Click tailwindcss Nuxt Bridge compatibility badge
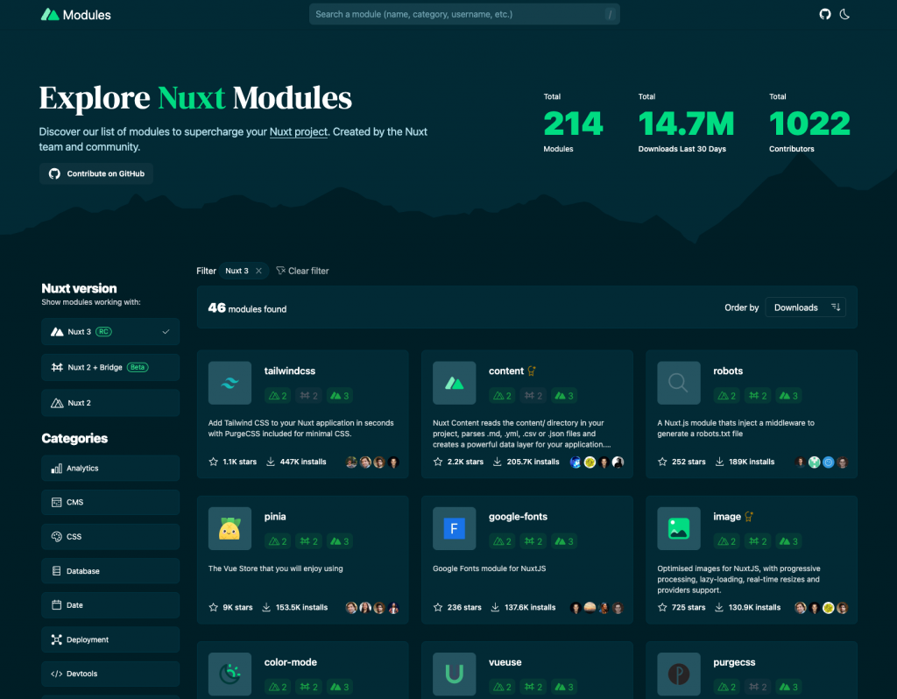This screenshot has width=897, height=699. [x=309, y=395]
